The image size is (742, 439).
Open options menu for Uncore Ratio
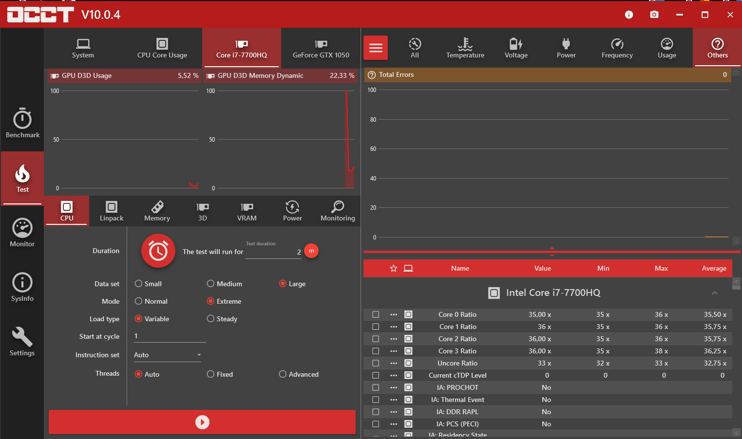click(394, 363)
